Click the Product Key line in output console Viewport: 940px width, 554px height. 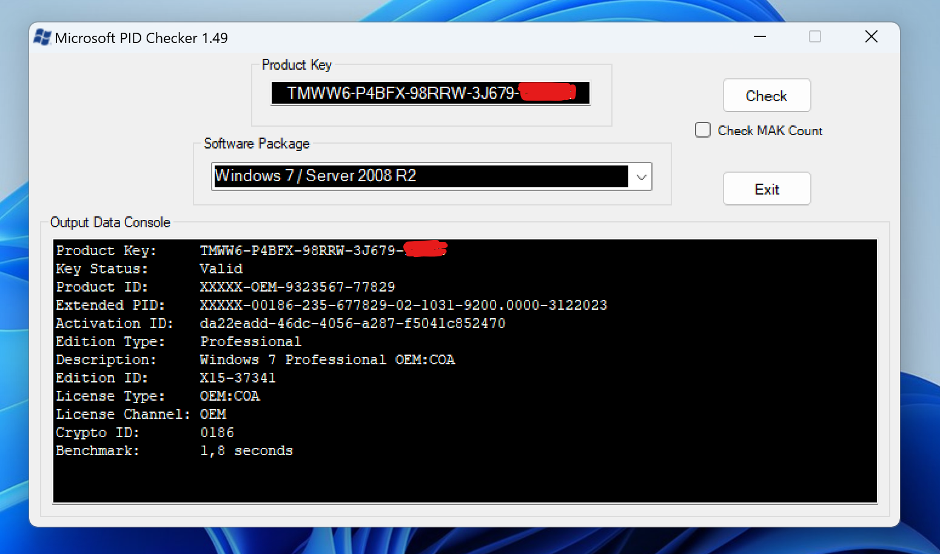(252, 250)
